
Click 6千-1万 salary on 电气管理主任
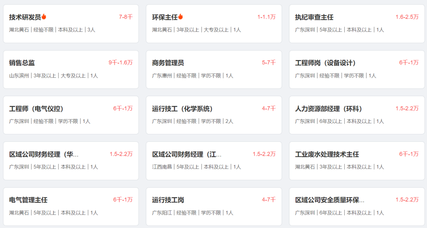point(123,200)
